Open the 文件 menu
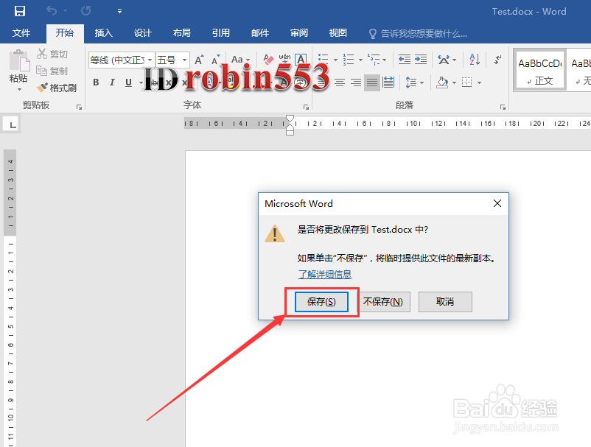This screenshot has width=591, height=447. tap(22, 32)
